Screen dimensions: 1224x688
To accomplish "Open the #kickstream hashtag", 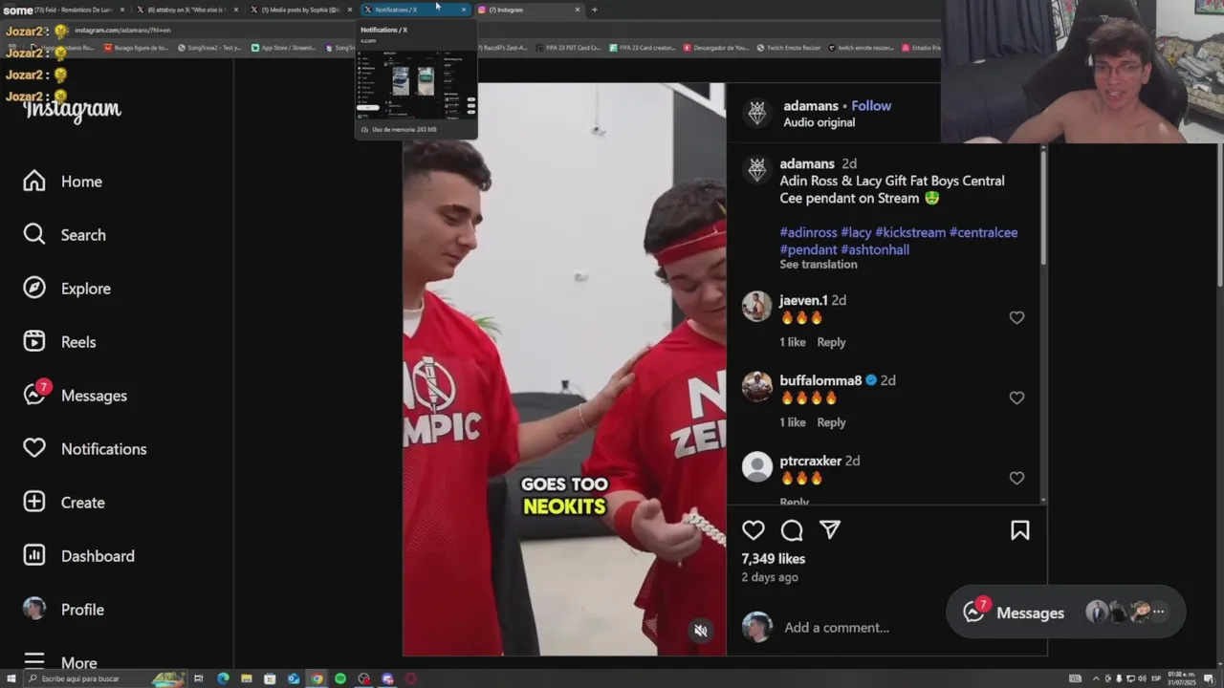I will pos(910,232).
